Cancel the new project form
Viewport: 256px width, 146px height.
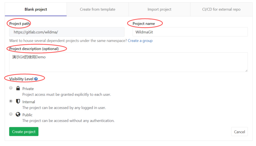(x=239, y=132)
